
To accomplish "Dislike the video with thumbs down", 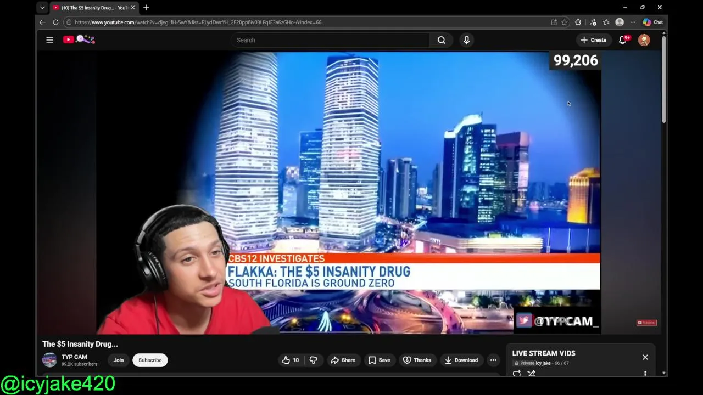I will (313, 360).
